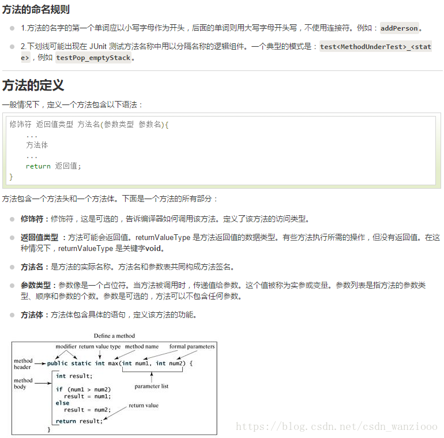The width and height of the screenshot is (444, 438).
Task: Click the diagram label method name
Action: pyautogui.click(x=142, y=346)
